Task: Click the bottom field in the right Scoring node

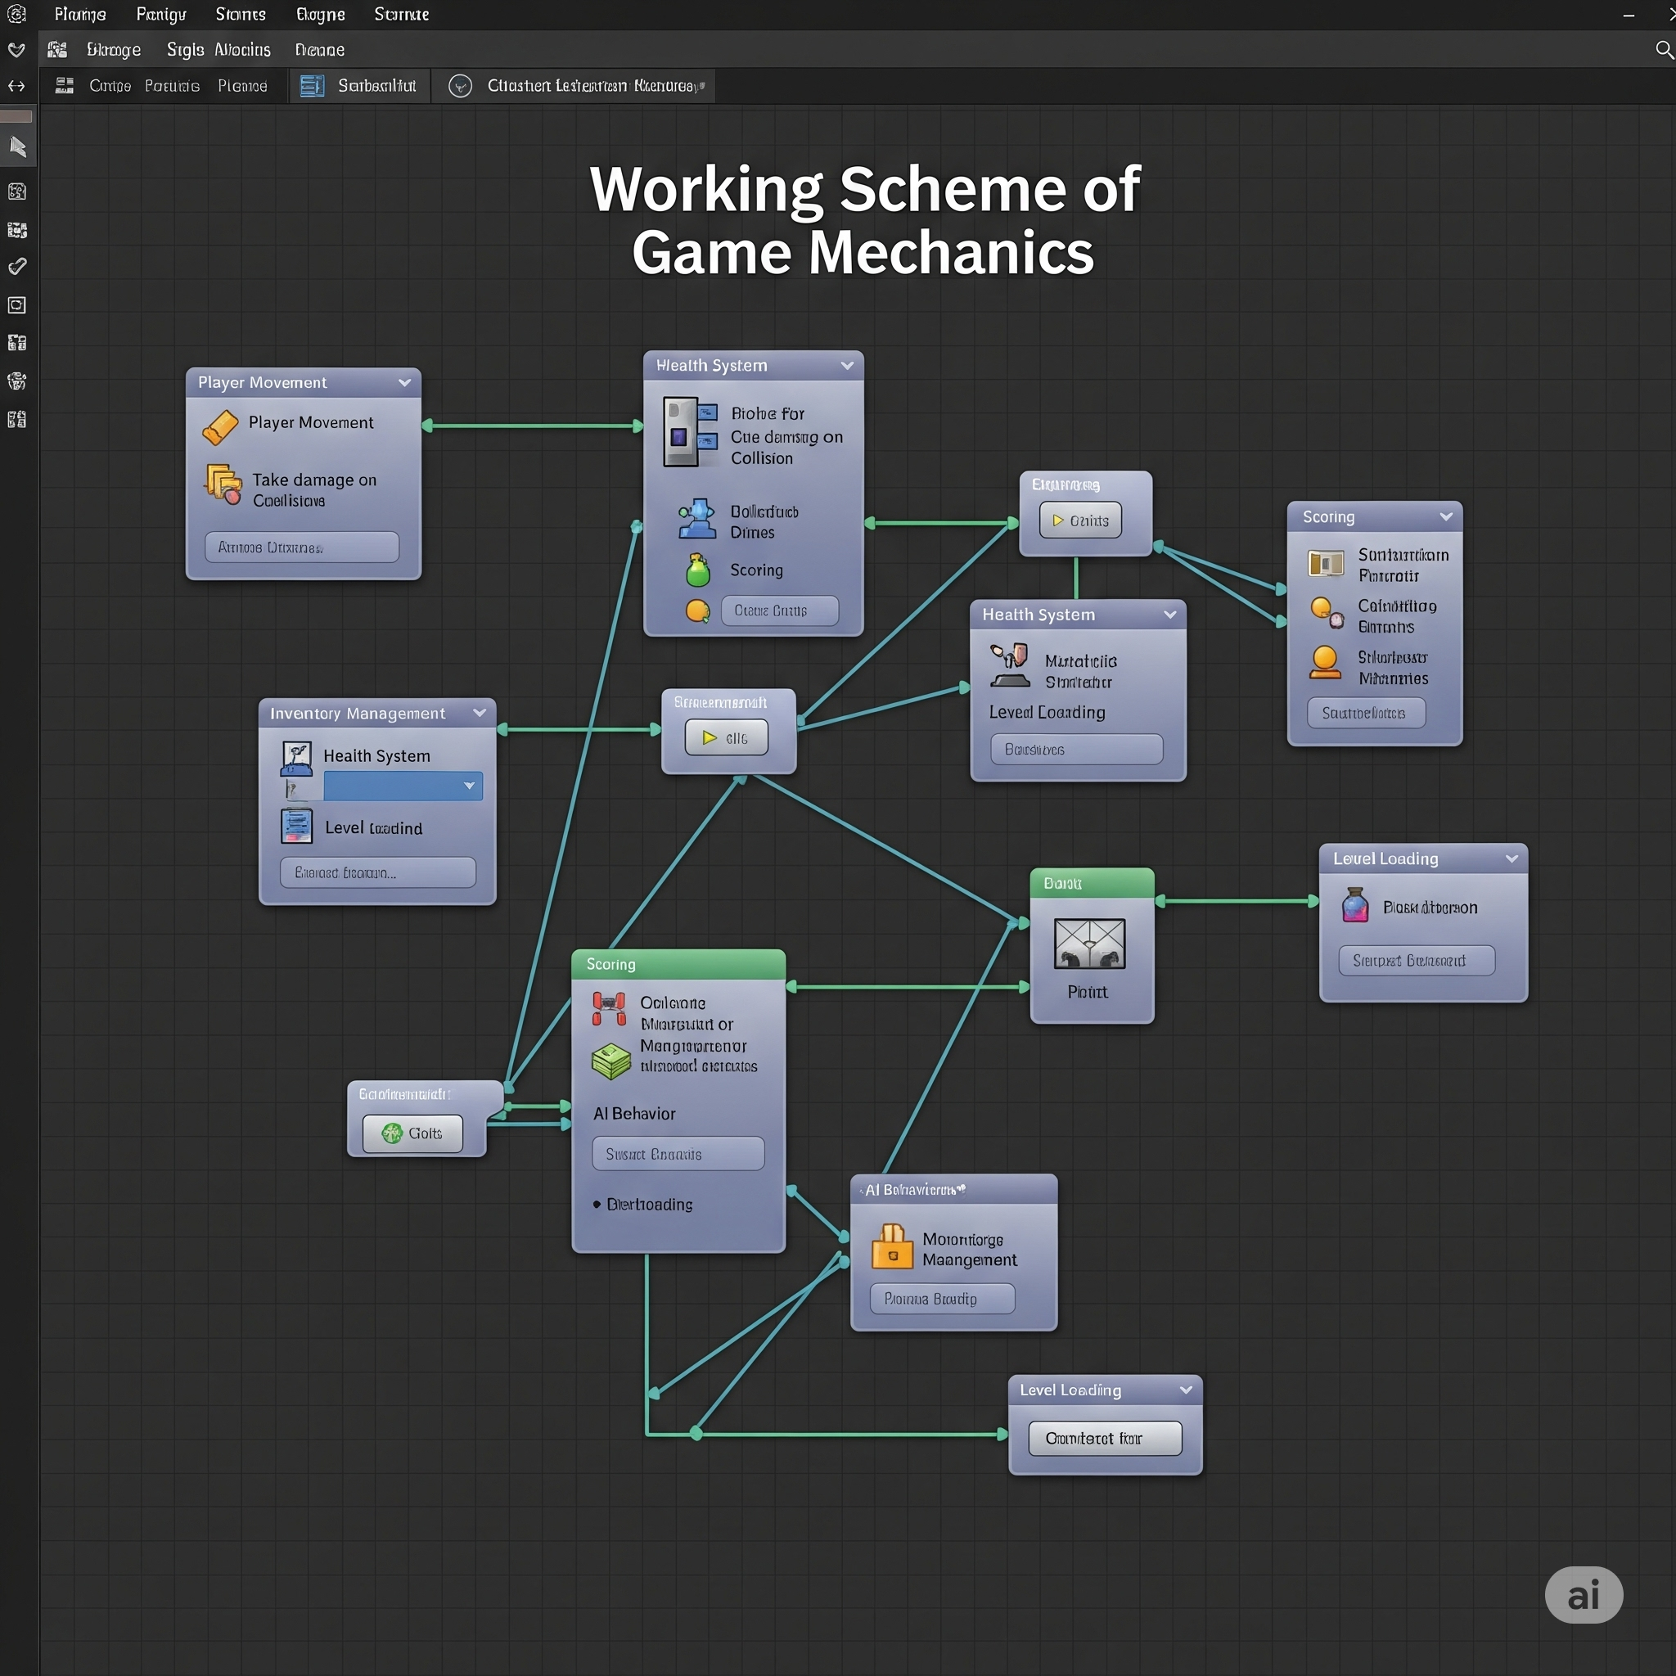Action: (x=1366, y=713)
